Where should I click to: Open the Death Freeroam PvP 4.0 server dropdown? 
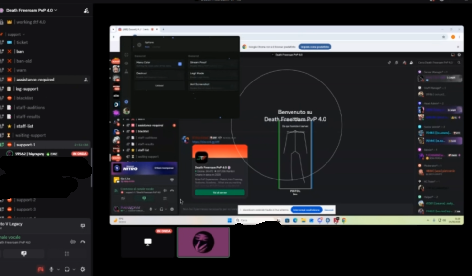click(x=32, y=10)
